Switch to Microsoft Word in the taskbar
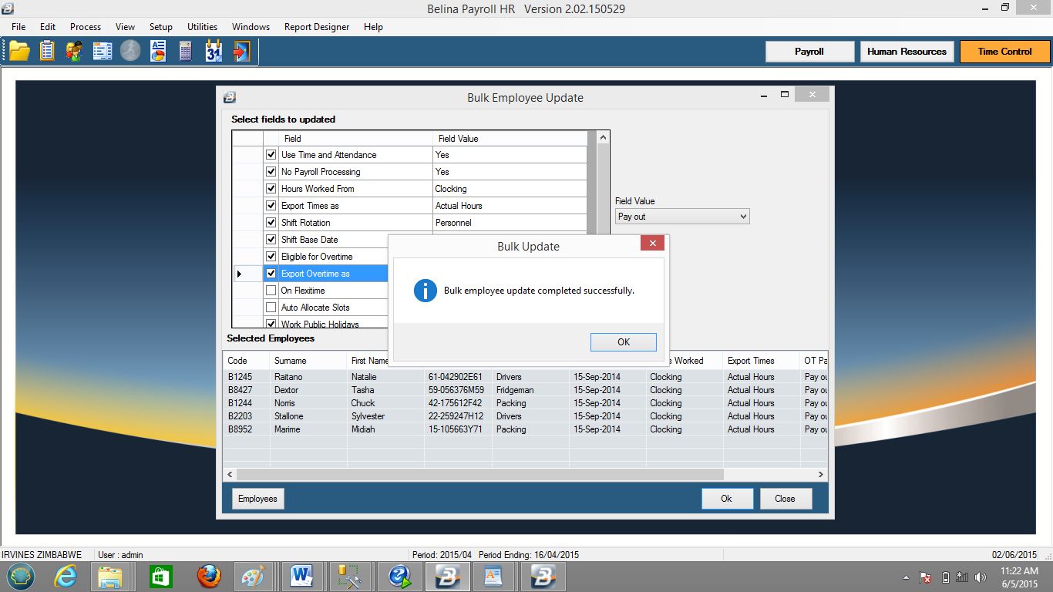Screen dimensions: 1053x592 click(x=301, y=576)
